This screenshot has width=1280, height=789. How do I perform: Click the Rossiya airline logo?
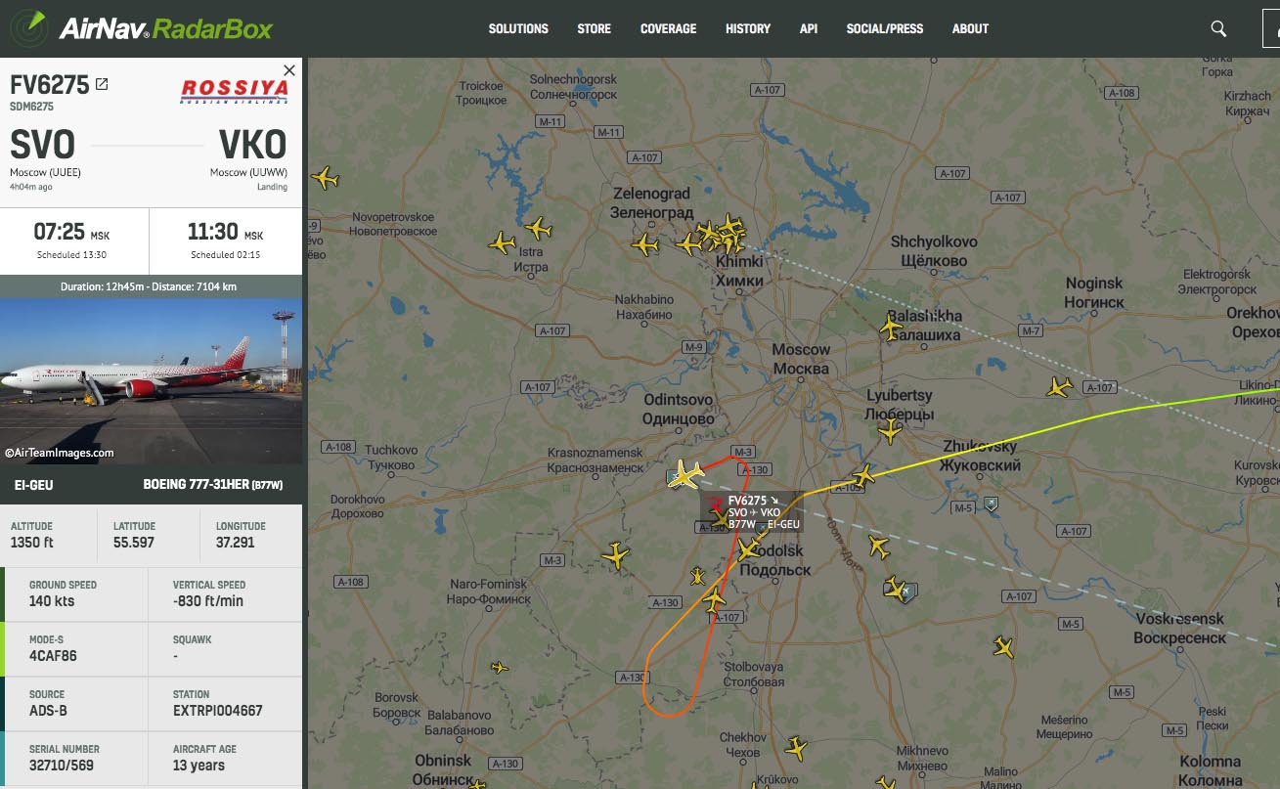click(x=235, y=91)
